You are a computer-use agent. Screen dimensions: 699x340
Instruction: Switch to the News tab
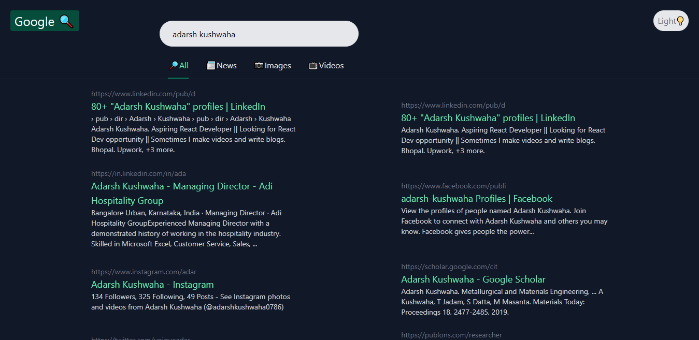tap(222, 66)
